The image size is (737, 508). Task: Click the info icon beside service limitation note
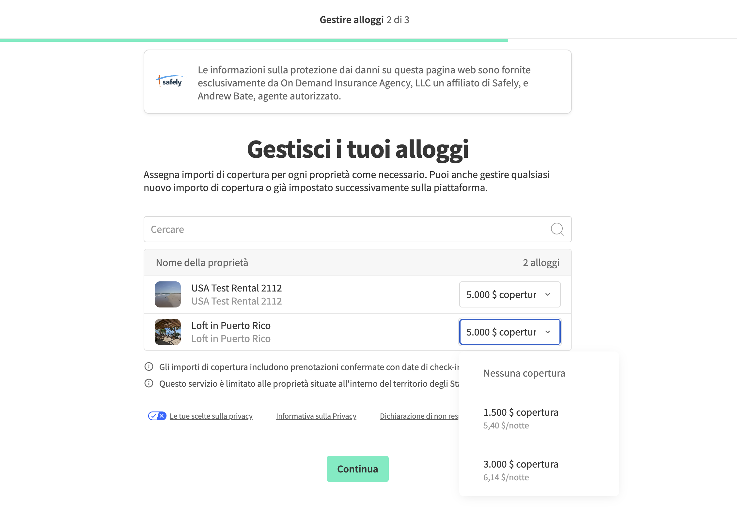149,383
